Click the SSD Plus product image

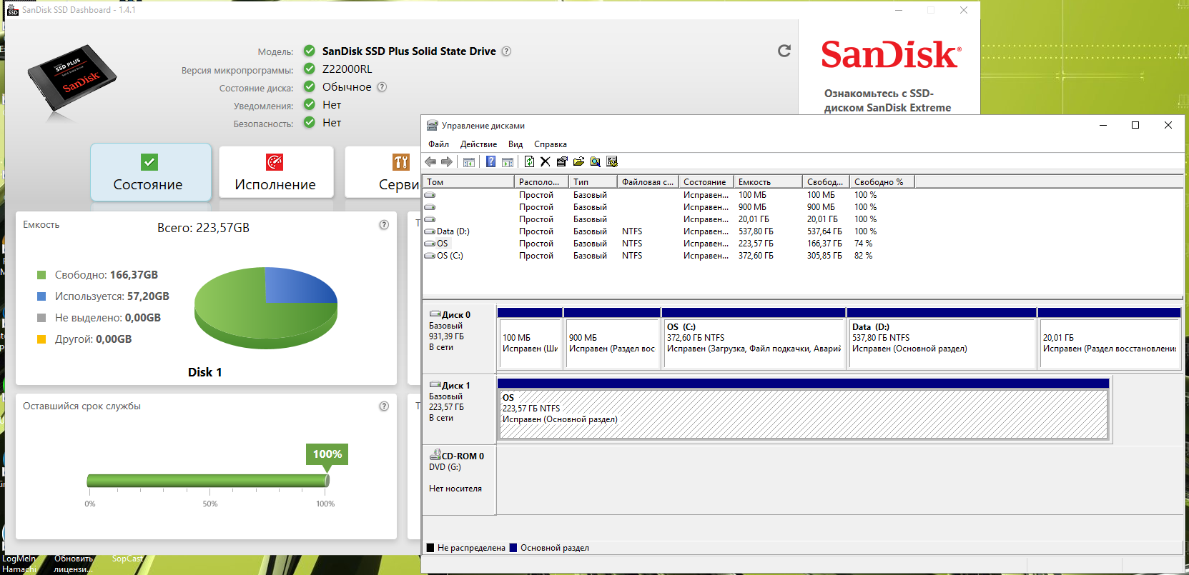click(x=71, y=79)
